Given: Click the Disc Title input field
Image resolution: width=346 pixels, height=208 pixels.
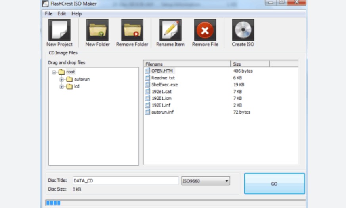Looking at the screenshot, I should pos(125,180).
